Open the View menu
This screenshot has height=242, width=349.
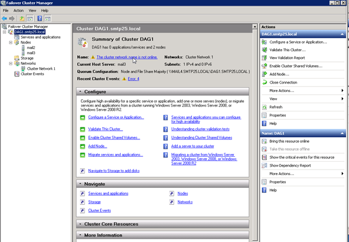(32, 11)
